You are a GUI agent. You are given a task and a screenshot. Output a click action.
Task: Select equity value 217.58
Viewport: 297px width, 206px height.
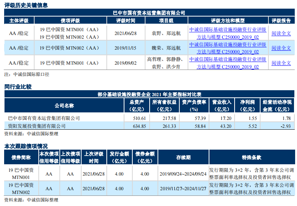click(169, 118)
